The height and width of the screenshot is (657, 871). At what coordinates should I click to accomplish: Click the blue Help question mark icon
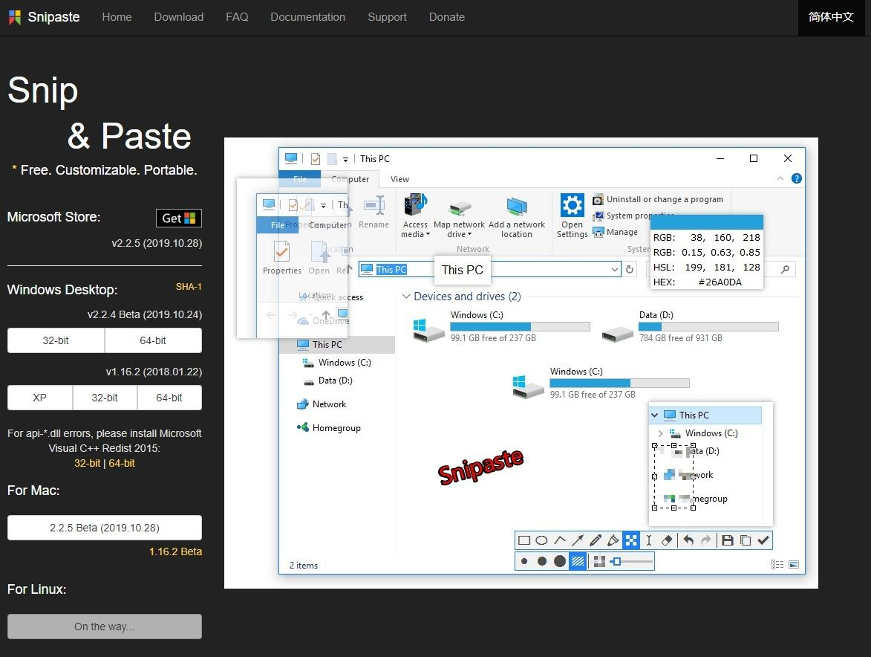click(x=797, y=178)
